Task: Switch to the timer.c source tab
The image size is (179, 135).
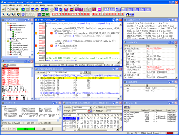Action: coord(91,65)
